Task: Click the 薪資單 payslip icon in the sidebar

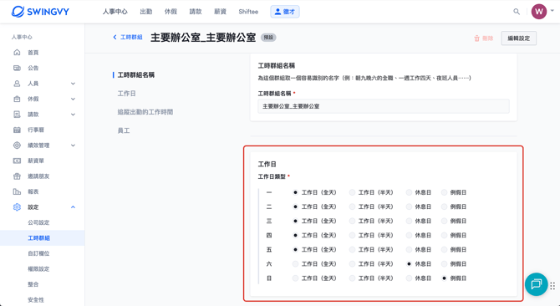Action: [x=17, y=161]
